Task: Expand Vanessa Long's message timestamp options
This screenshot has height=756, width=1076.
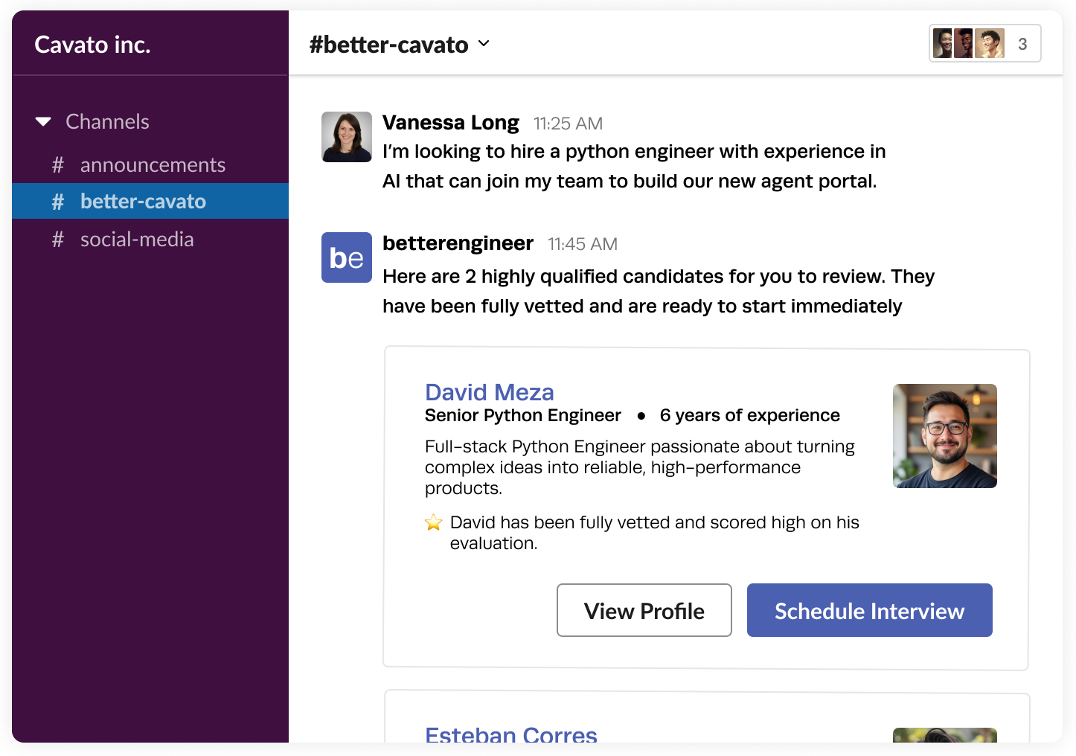Action: coord(569,123)
